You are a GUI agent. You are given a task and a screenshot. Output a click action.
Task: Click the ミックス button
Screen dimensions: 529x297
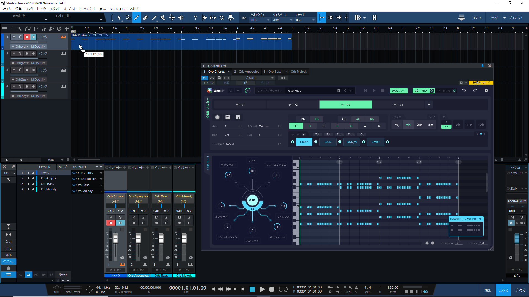coord(503,290)
